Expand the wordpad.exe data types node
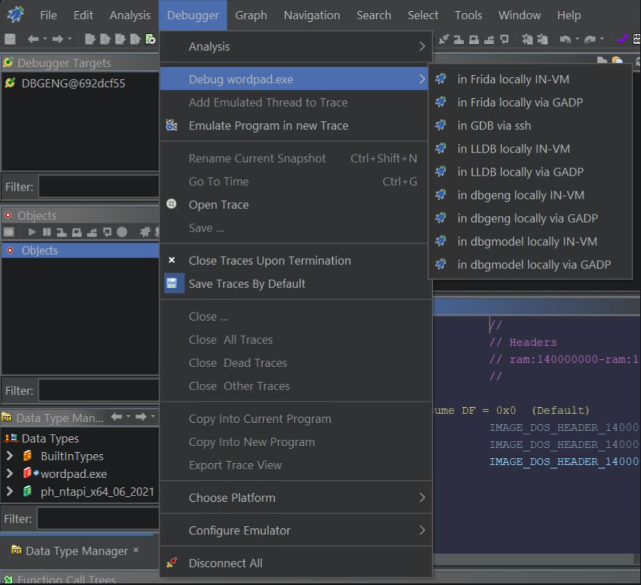Screen dimensions: 641x585 point(9,473)
